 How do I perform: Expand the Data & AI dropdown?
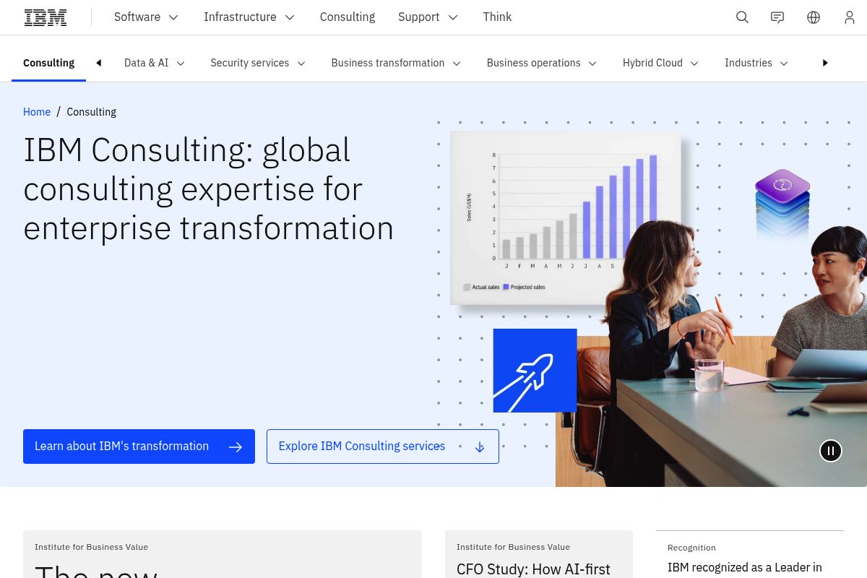[x=155, y=63]
